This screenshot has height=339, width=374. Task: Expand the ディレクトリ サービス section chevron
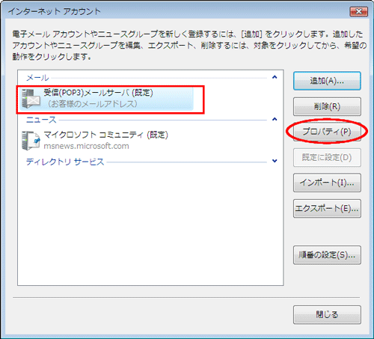[x=275, y=161]
